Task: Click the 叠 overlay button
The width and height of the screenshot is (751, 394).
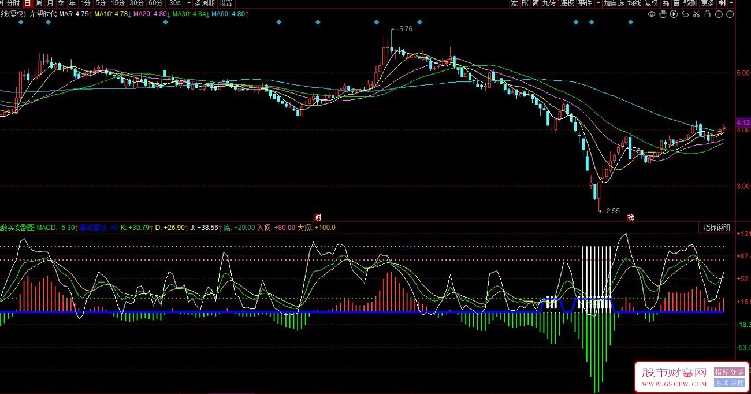Action: (x=666, y=3)
